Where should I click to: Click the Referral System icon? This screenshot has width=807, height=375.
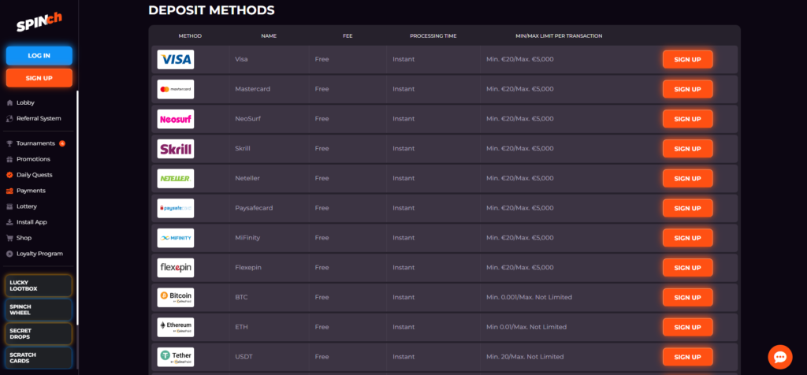(x=9, y=118)
